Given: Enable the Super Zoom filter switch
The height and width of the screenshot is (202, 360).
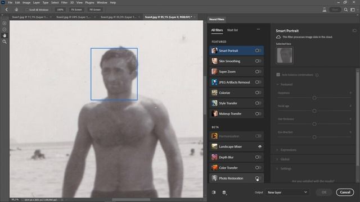Looking at the screenshot, I should (258, 72).
